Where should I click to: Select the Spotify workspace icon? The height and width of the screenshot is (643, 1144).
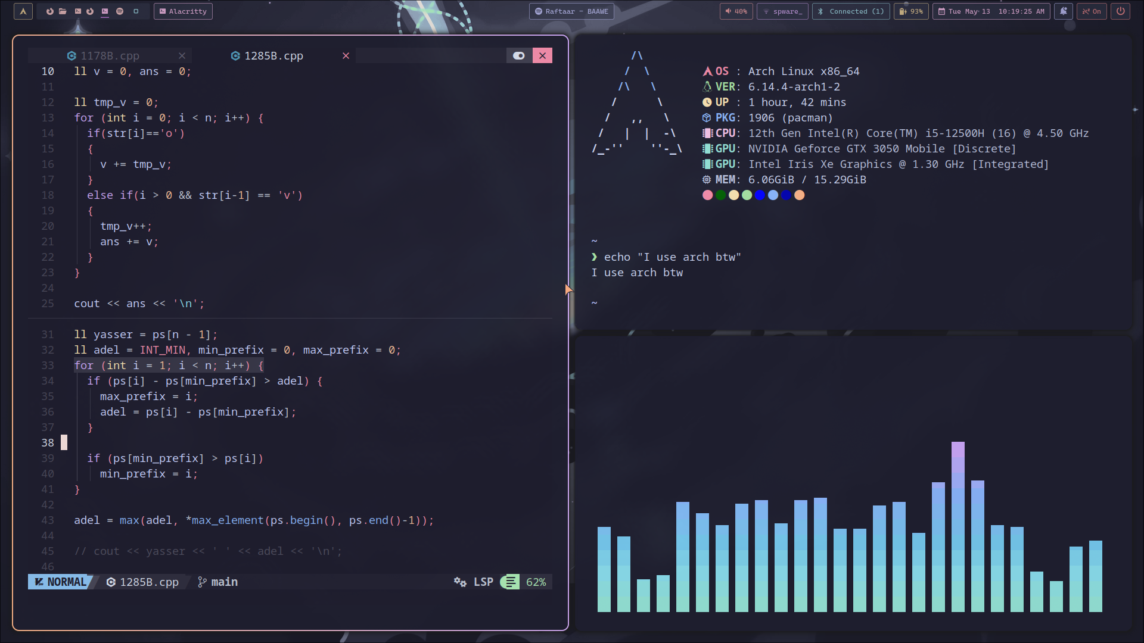tap(120, 11)
